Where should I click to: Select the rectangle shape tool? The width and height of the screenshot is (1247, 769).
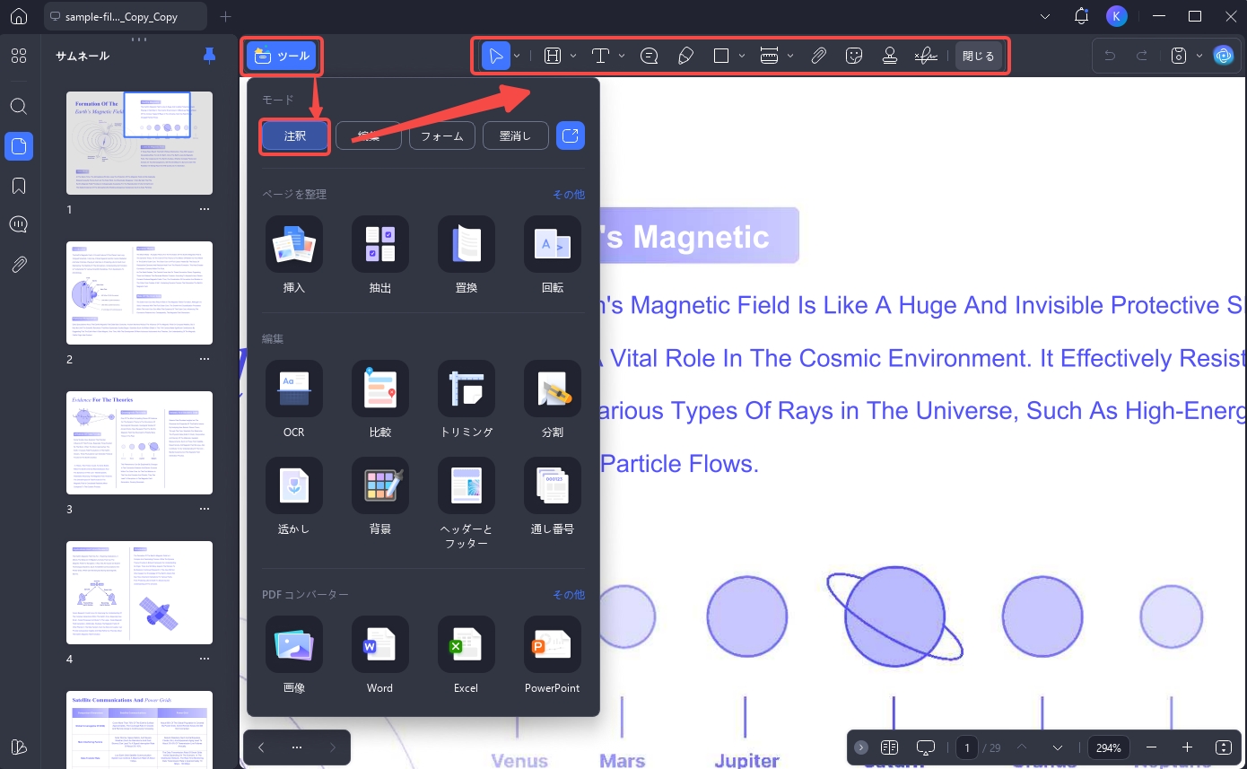click(721, 56)
